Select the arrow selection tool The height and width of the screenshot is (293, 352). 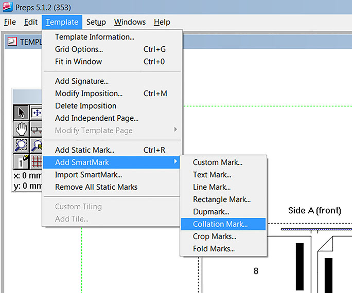click(x=21, y=112)
